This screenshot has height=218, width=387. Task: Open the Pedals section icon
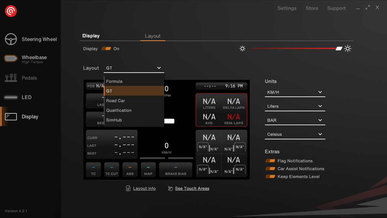pos(11,78)
